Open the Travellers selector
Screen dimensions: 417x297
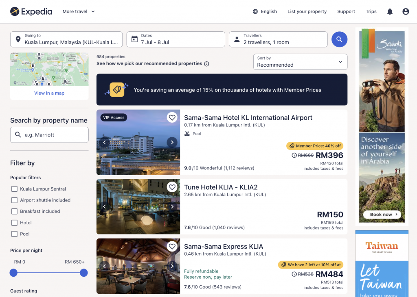(x=278, y=39)
